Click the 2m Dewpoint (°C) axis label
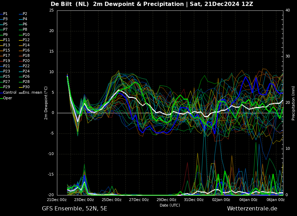Viewport: 297px width, 216px height. point(46,103)
